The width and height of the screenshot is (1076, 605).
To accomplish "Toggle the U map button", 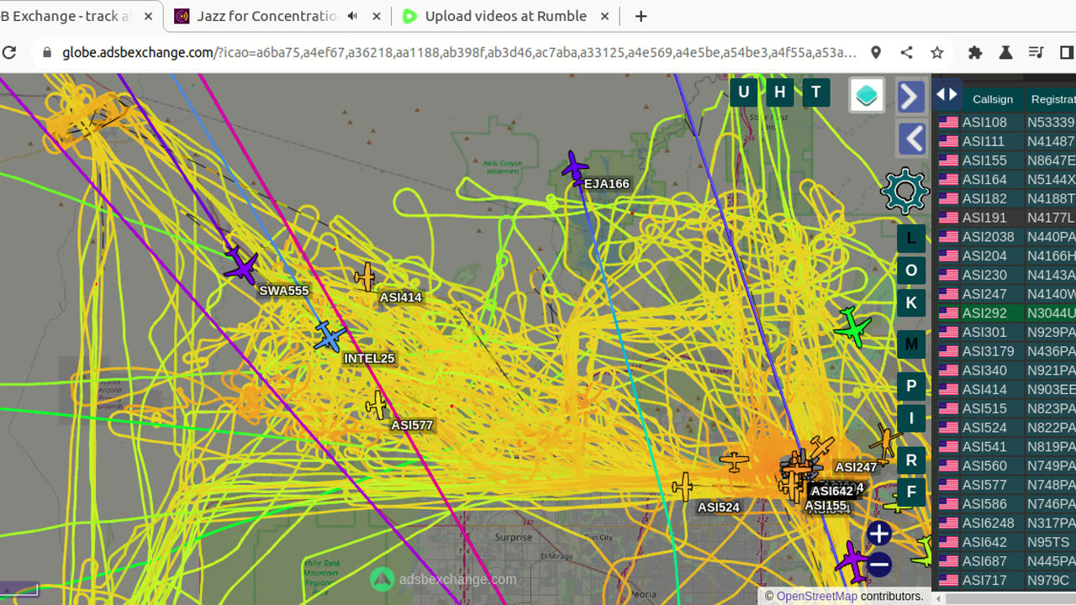I will (743, 92).
